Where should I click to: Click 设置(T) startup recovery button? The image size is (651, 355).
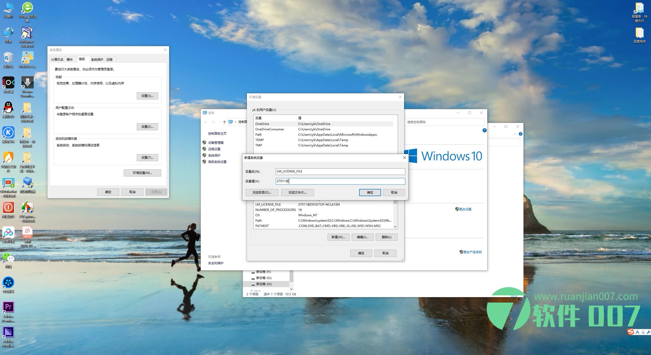(147, 158)
